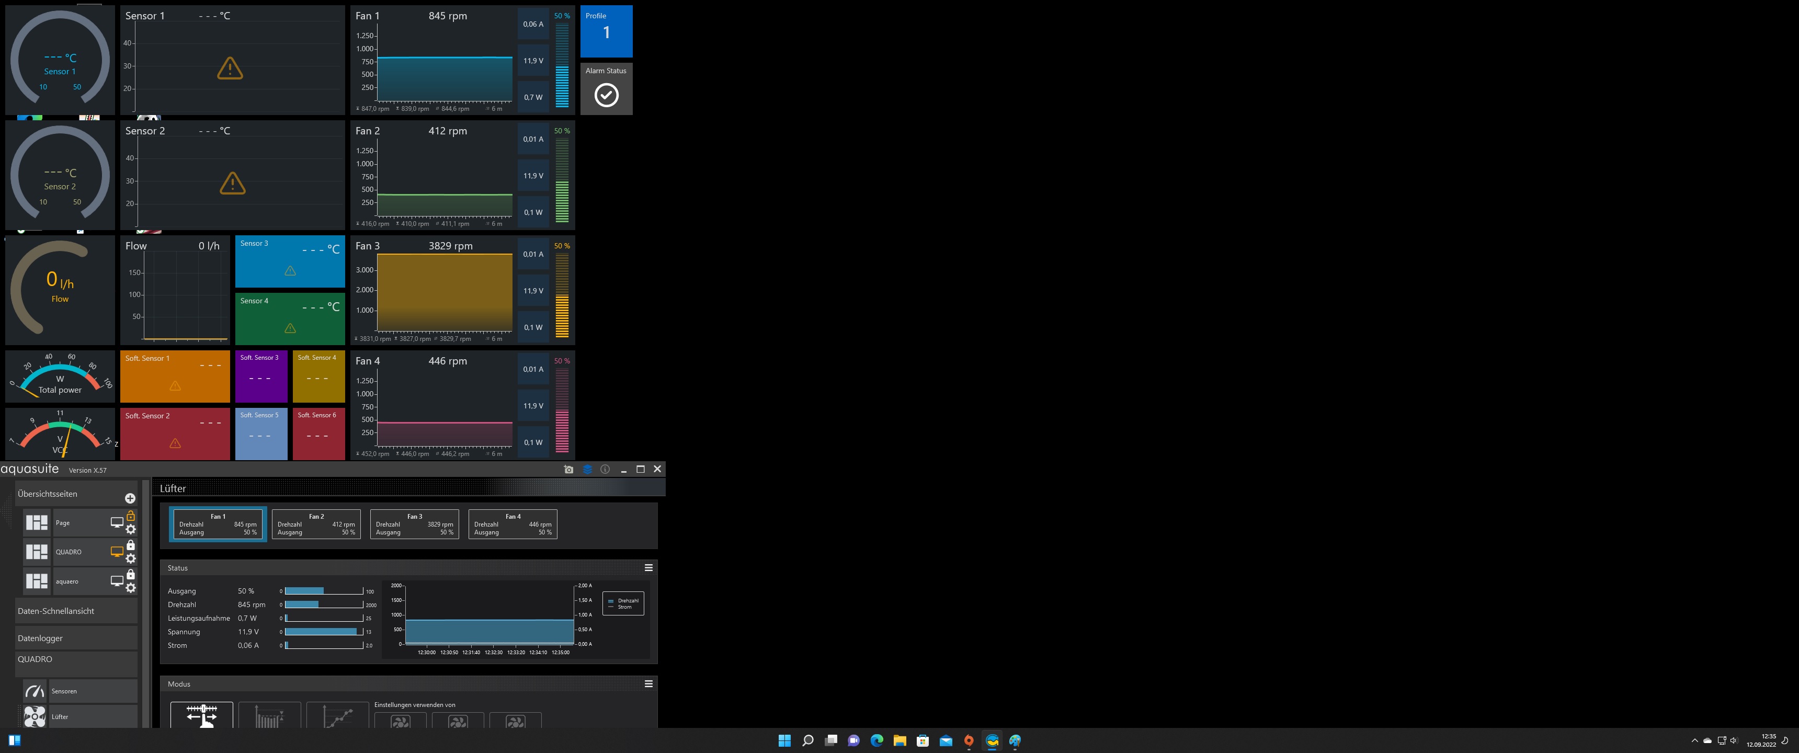1799x753 pixels.
Task: Open the Modus panel hamburger menu
Action: [648, 684]
